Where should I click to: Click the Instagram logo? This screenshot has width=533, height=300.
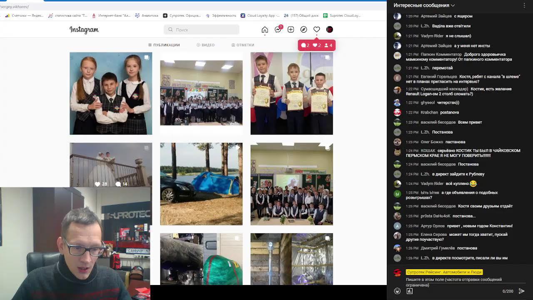[x=84, y=30]
